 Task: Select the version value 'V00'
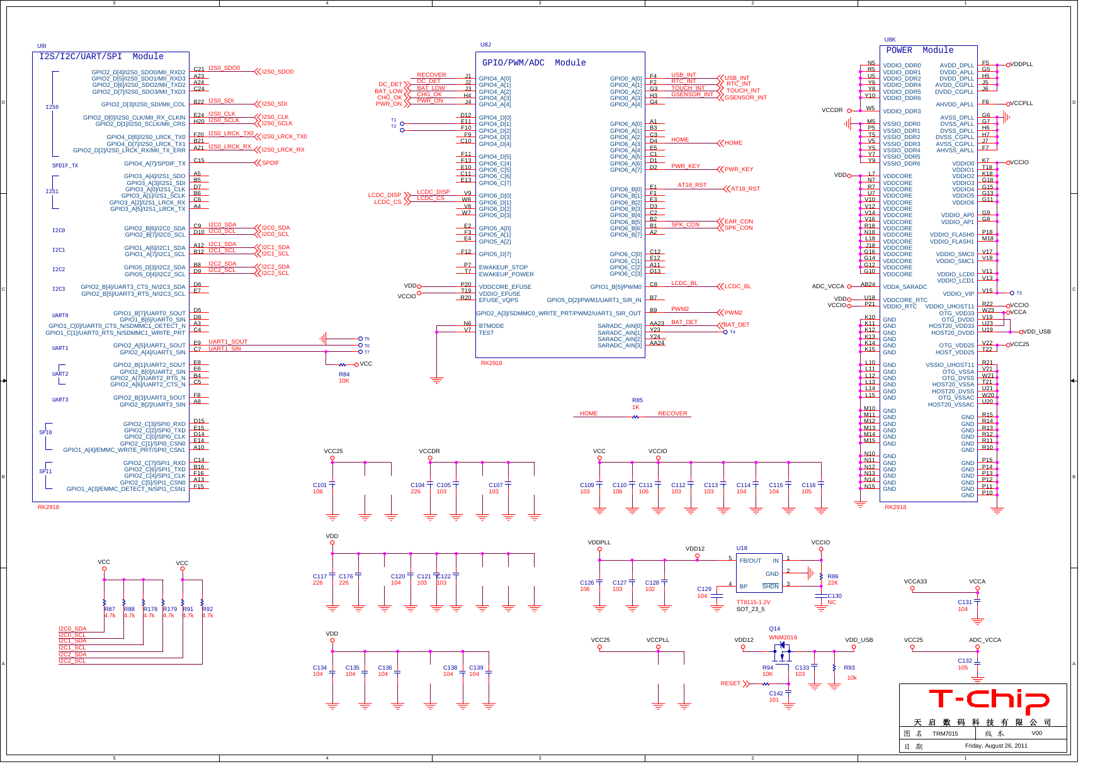(1036, 733)
